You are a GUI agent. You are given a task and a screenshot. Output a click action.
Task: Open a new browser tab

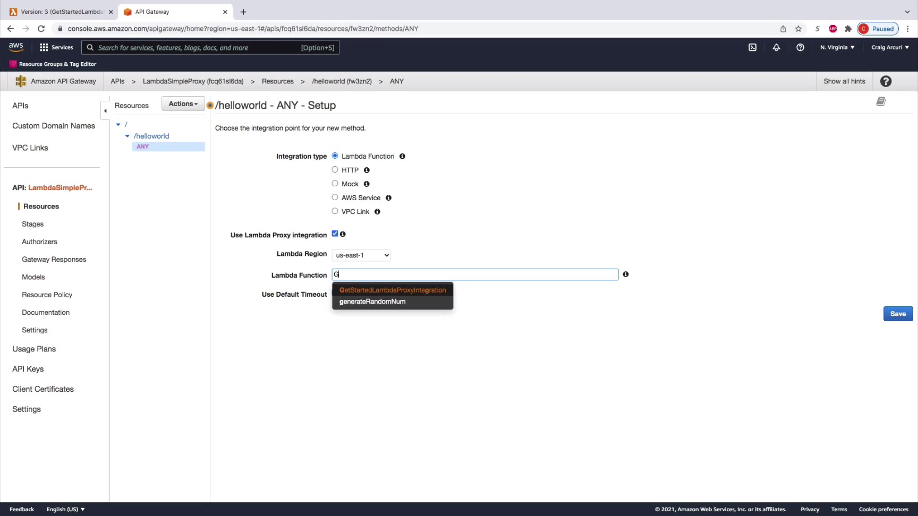(243, 12)
